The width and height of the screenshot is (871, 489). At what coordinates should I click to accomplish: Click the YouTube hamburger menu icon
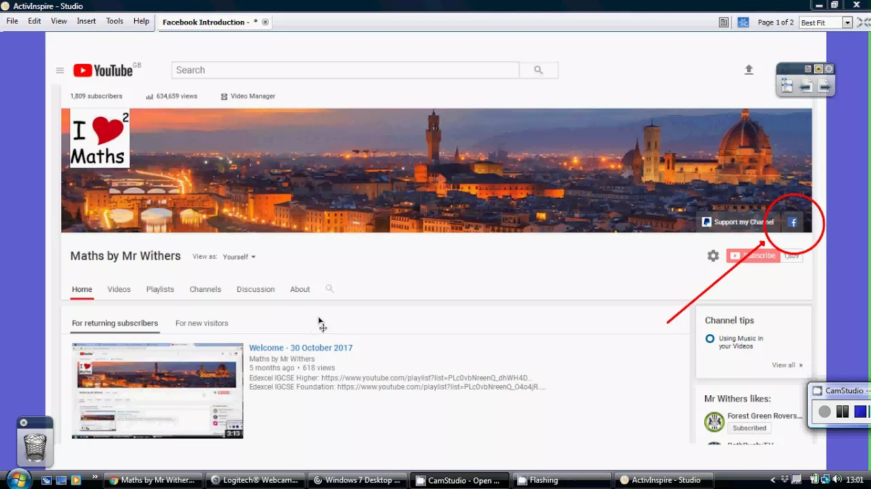(60, 71)
